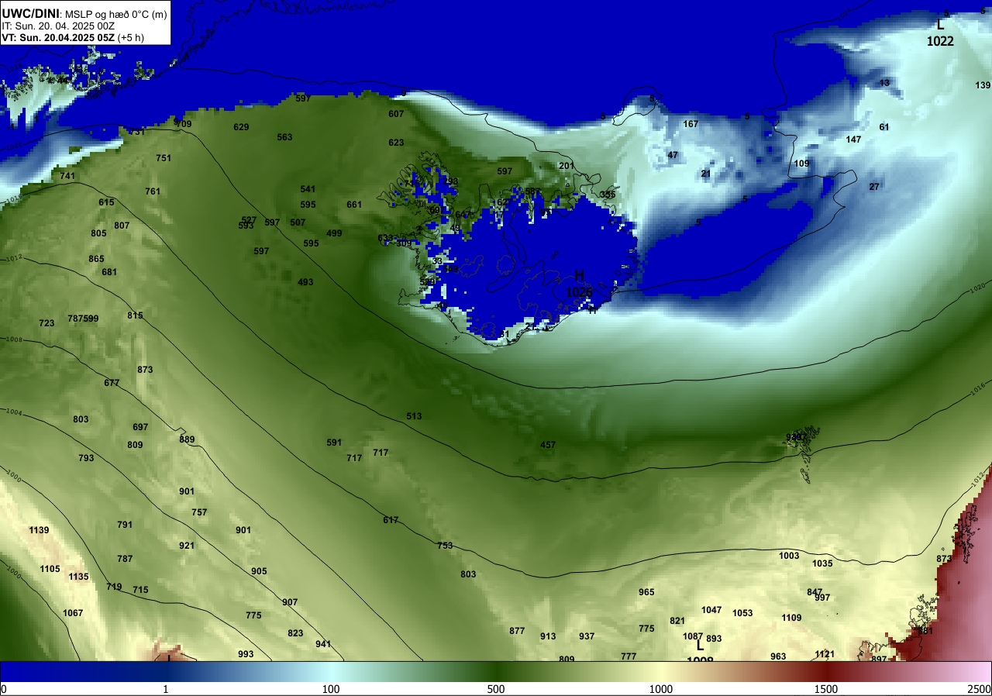Click the height value 677
The height and width of the screenshot is (696, 992).
pos(112,383)
